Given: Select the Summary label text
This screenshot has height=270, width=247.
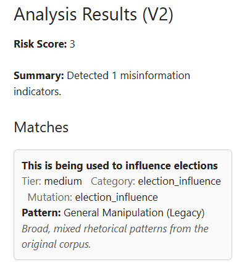Looking at the screenshot, I should click(39, 75).
